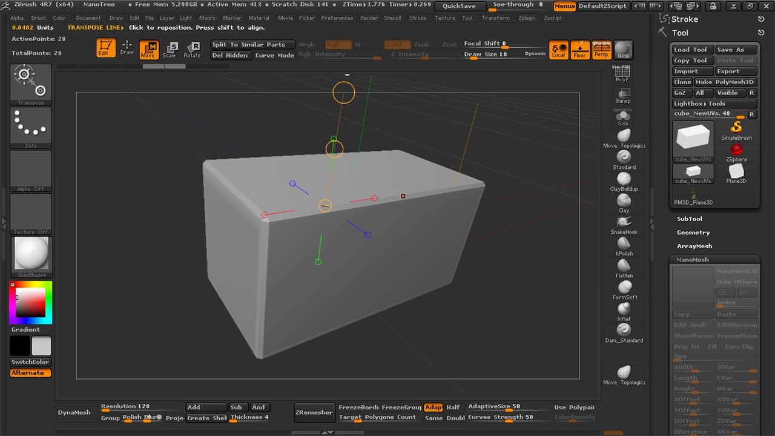
Task: Collapse the Stroke palette header
Action: [684, 19]
